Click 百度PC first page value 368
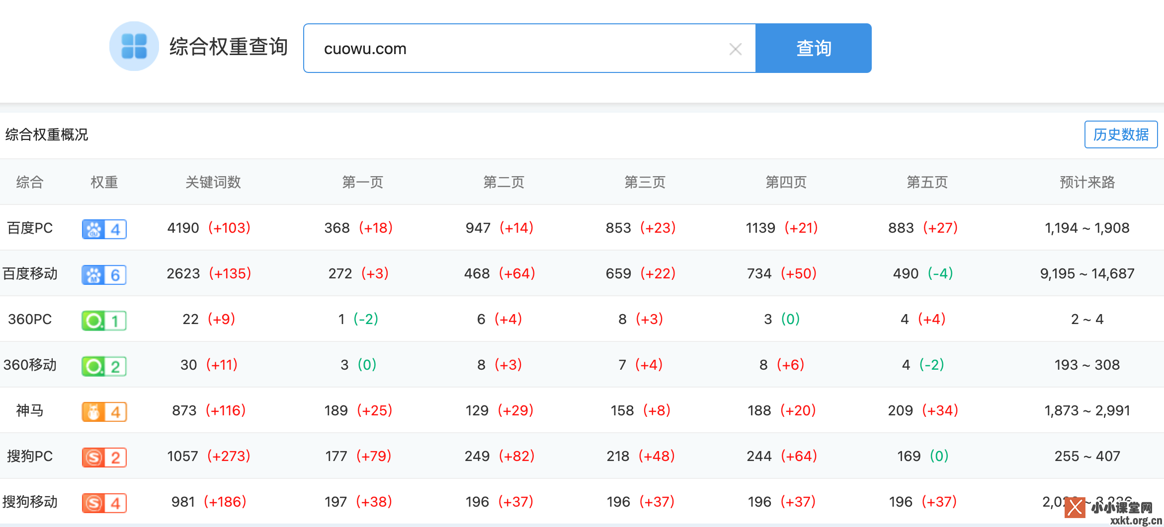This screenshot has width=1164, height=527. [x=337, y=228]
